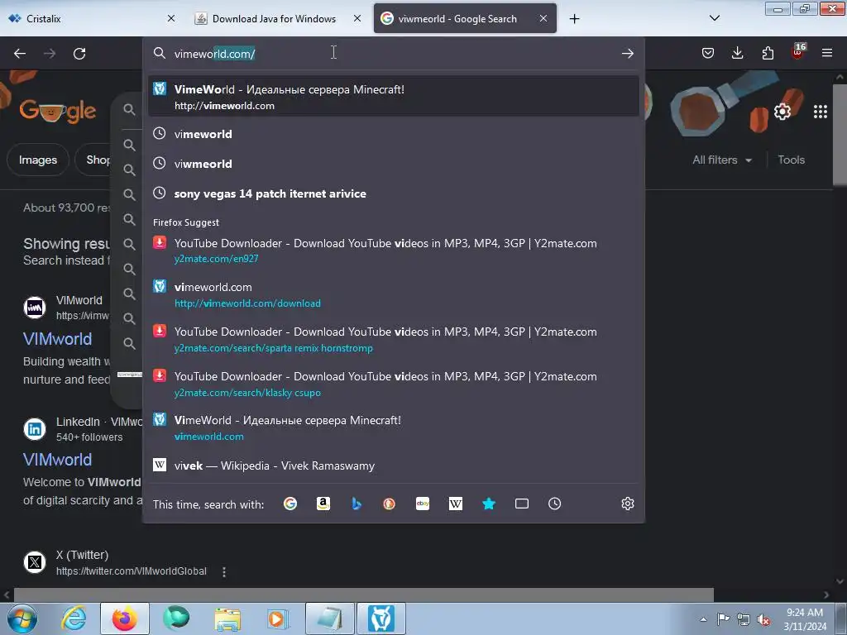Search history clock icon
The width and height of the screenshot is (847, 635).
tap(554, 504)
